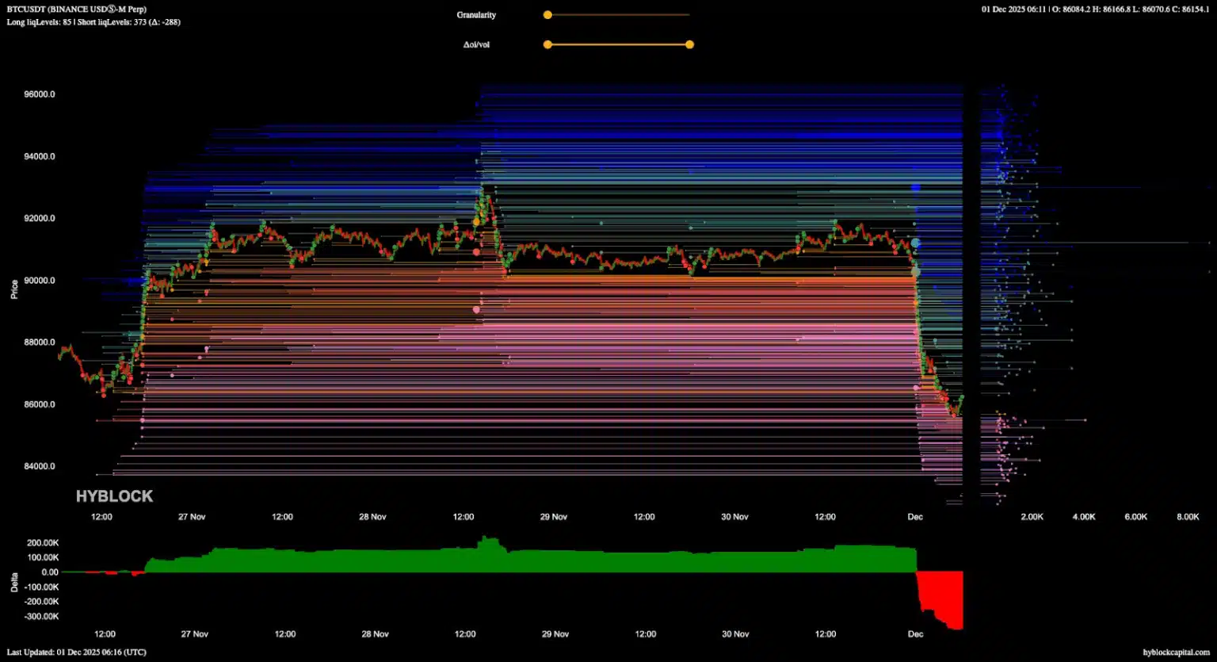The width and height of the screenshot is (1217, 662).
Task: Click the large blue dot near 93000 at Dec
Action: (916, 188)
